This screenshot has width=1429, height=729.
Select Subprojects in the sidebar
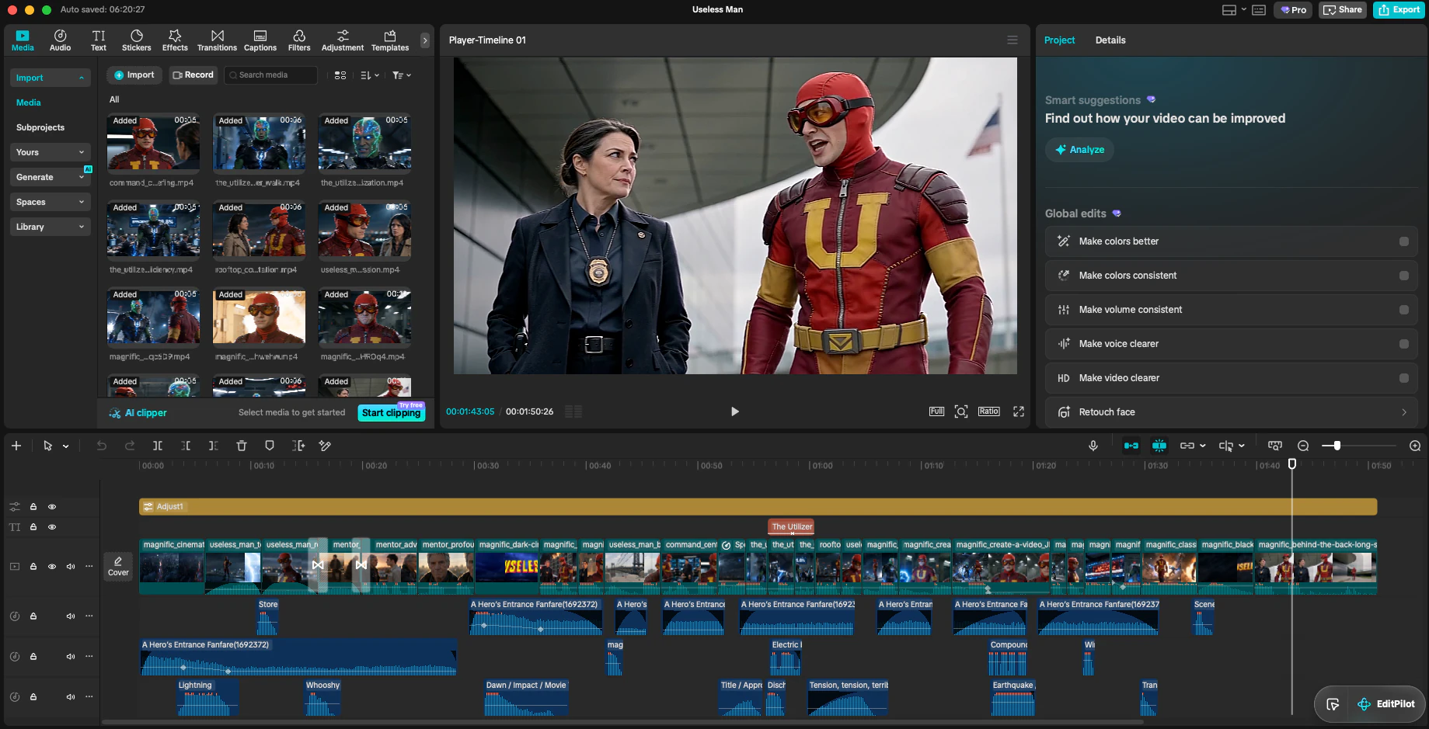[x=40, y=127]
